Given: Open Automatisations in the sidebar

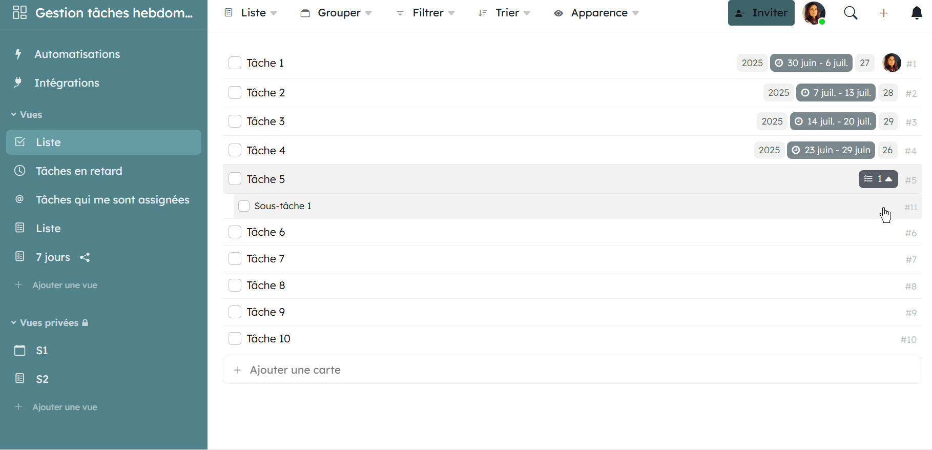Looking at the screenshot, I should pyautogui.click(x=77, y=54).
